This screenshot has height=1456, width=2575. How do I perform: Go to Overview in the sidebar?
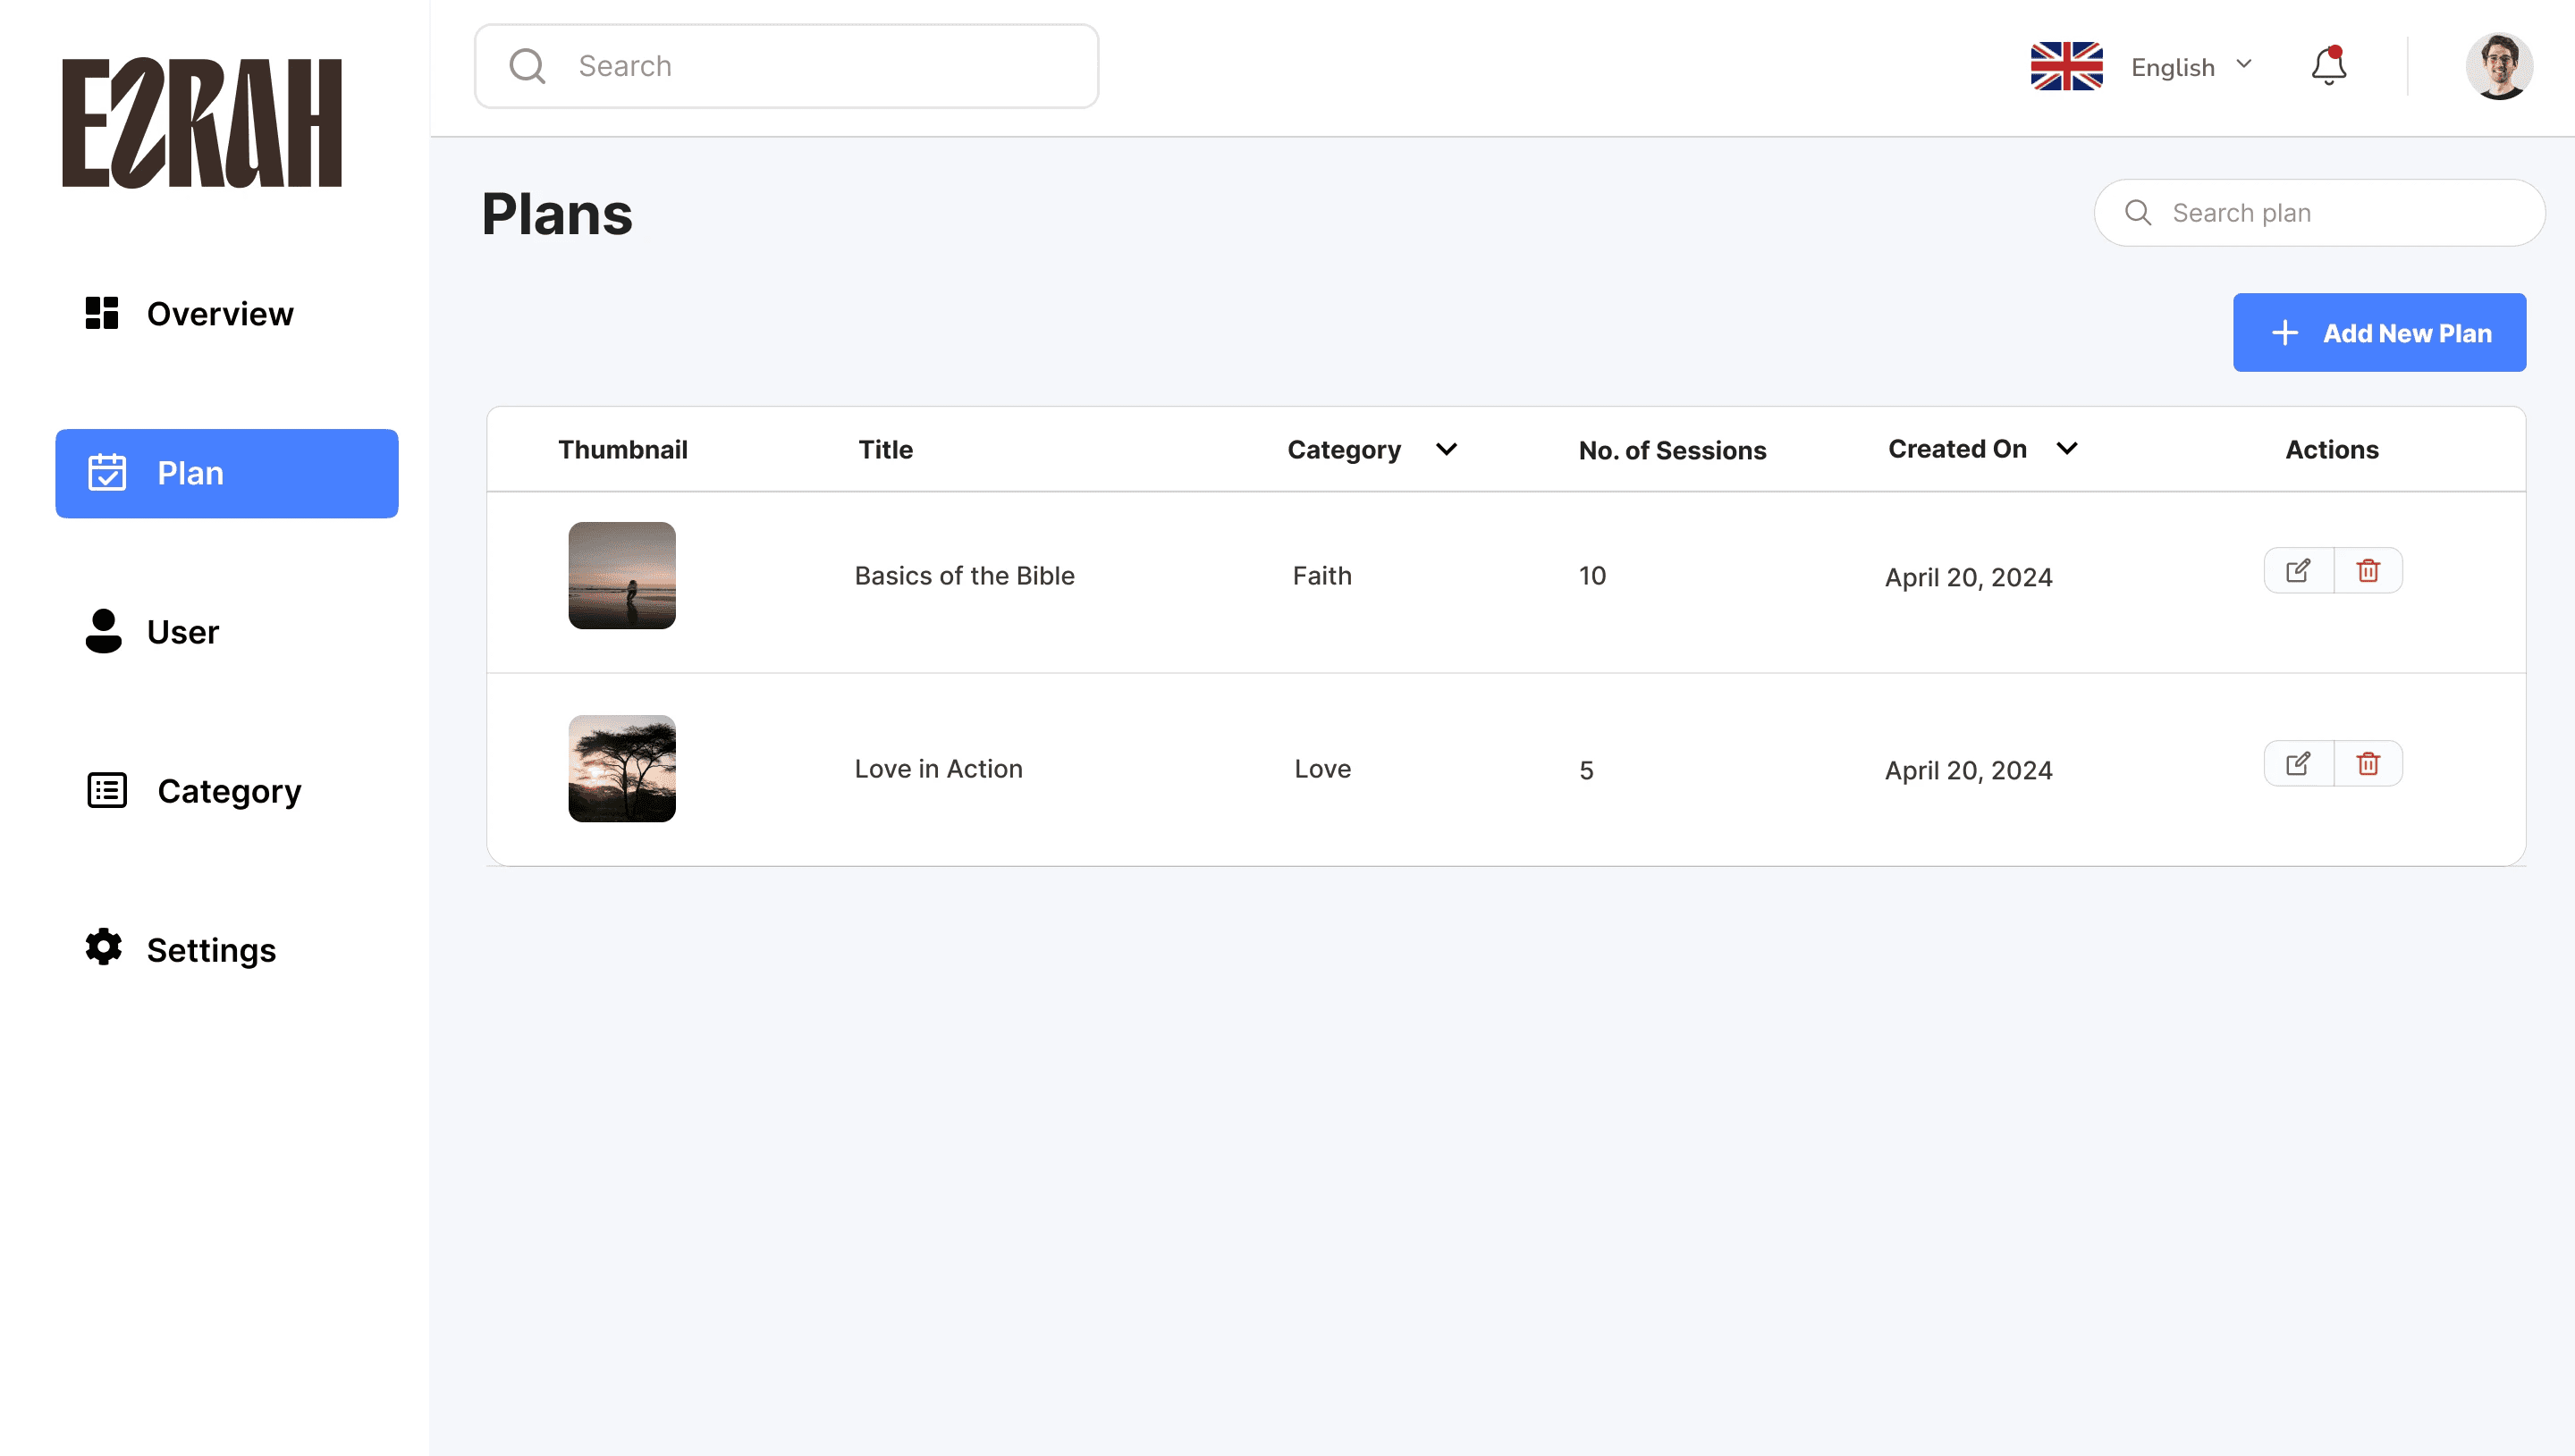coord(220,314)
